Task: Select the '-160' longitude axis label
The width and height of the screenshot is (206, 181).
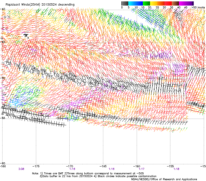Action: [137, 166]
